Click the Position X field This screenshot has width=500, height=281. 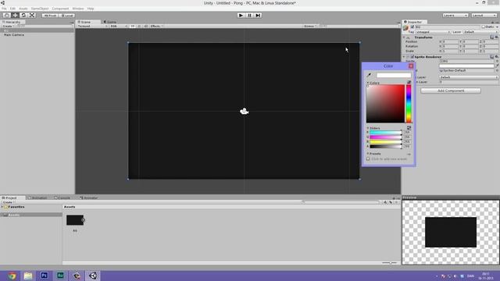pyautogui.click(x=450, y=41)
